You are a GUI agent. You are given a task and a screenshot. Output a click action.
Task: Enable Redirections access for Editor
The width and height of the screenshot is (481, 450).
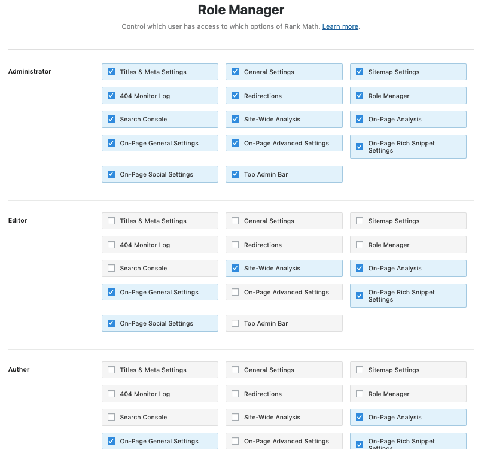(x=235, y=244)
